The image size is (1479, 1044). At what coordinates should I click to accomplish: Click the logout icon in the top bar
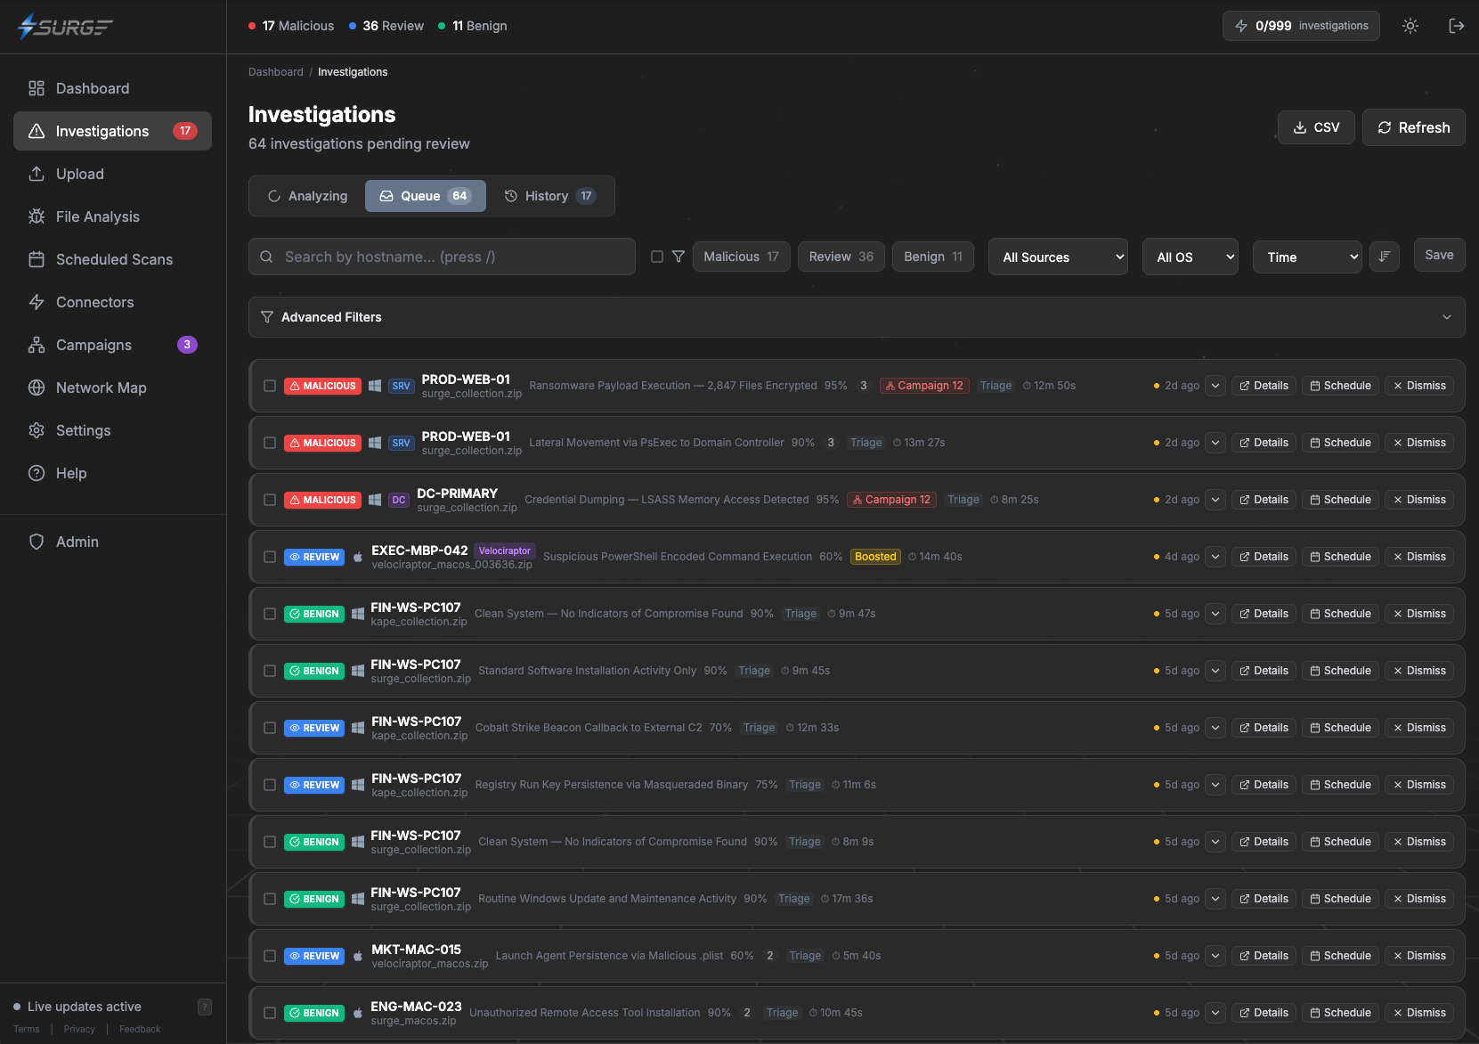point(1457,26)
